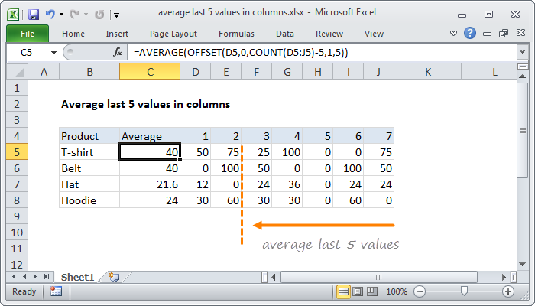Click into the formula bar text
Screen dimensions: 535x306
pyautogui.click(x=321, y=52)
